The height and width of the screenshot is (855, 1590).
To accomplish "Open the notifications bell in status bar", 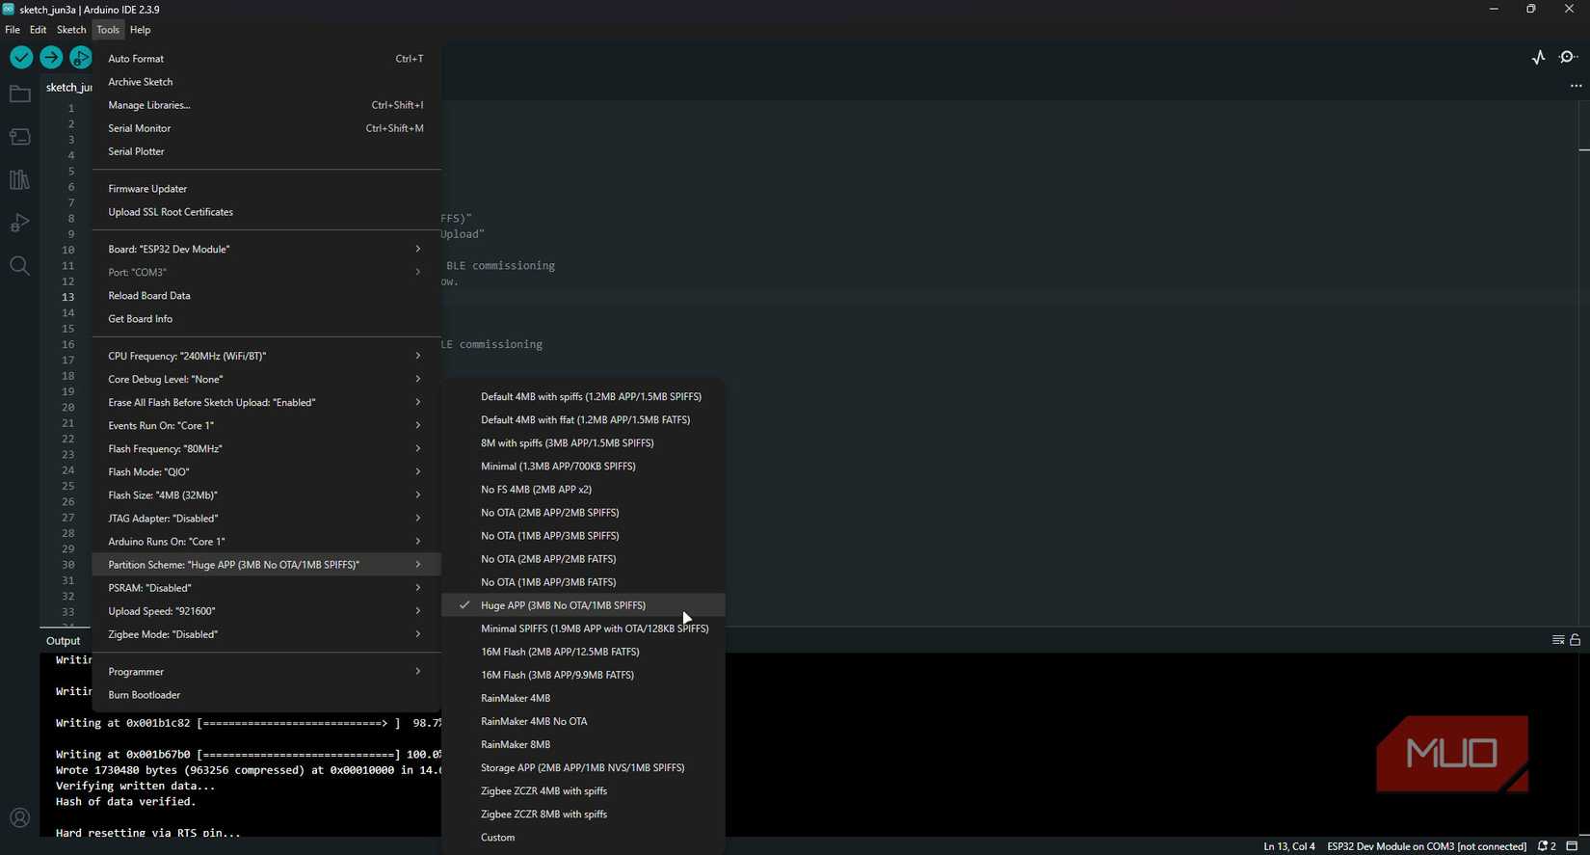I will 1547,846.
